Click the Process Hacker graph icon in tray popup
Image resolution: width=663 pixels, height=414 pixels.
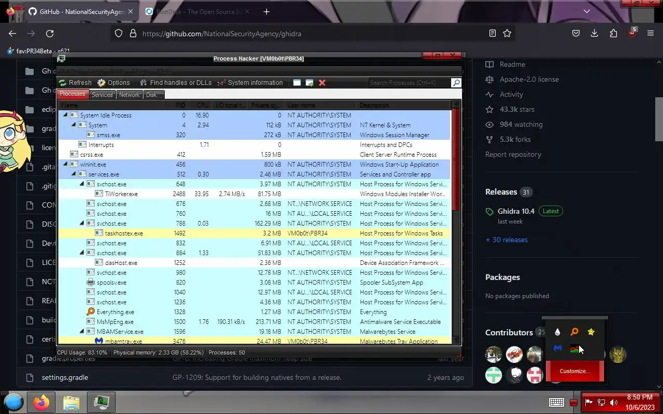[x=574, y=349]
